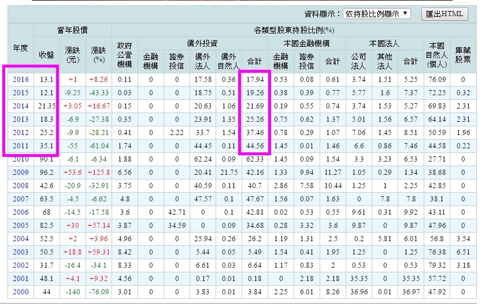The width and height of the screenshot is (489, 307).
Task: Open the 2003 year link
Action: click(21, 252)
